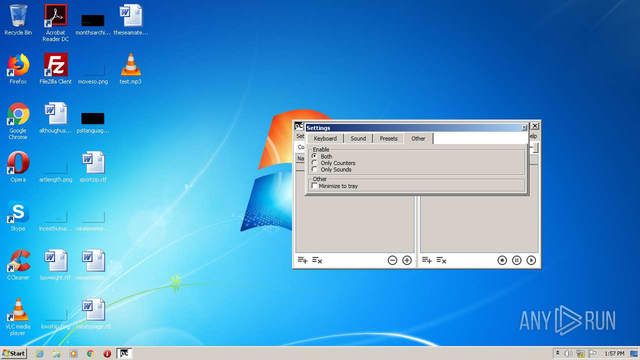This screenshot has height=360, width=640.
Task: Click the DC app taskbar button
Action: pos(124,353)
